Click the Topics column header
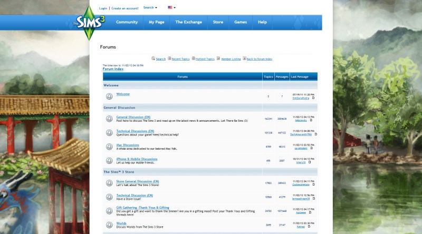This screenshot has height=234, width=422. click(x=268, y=76)
